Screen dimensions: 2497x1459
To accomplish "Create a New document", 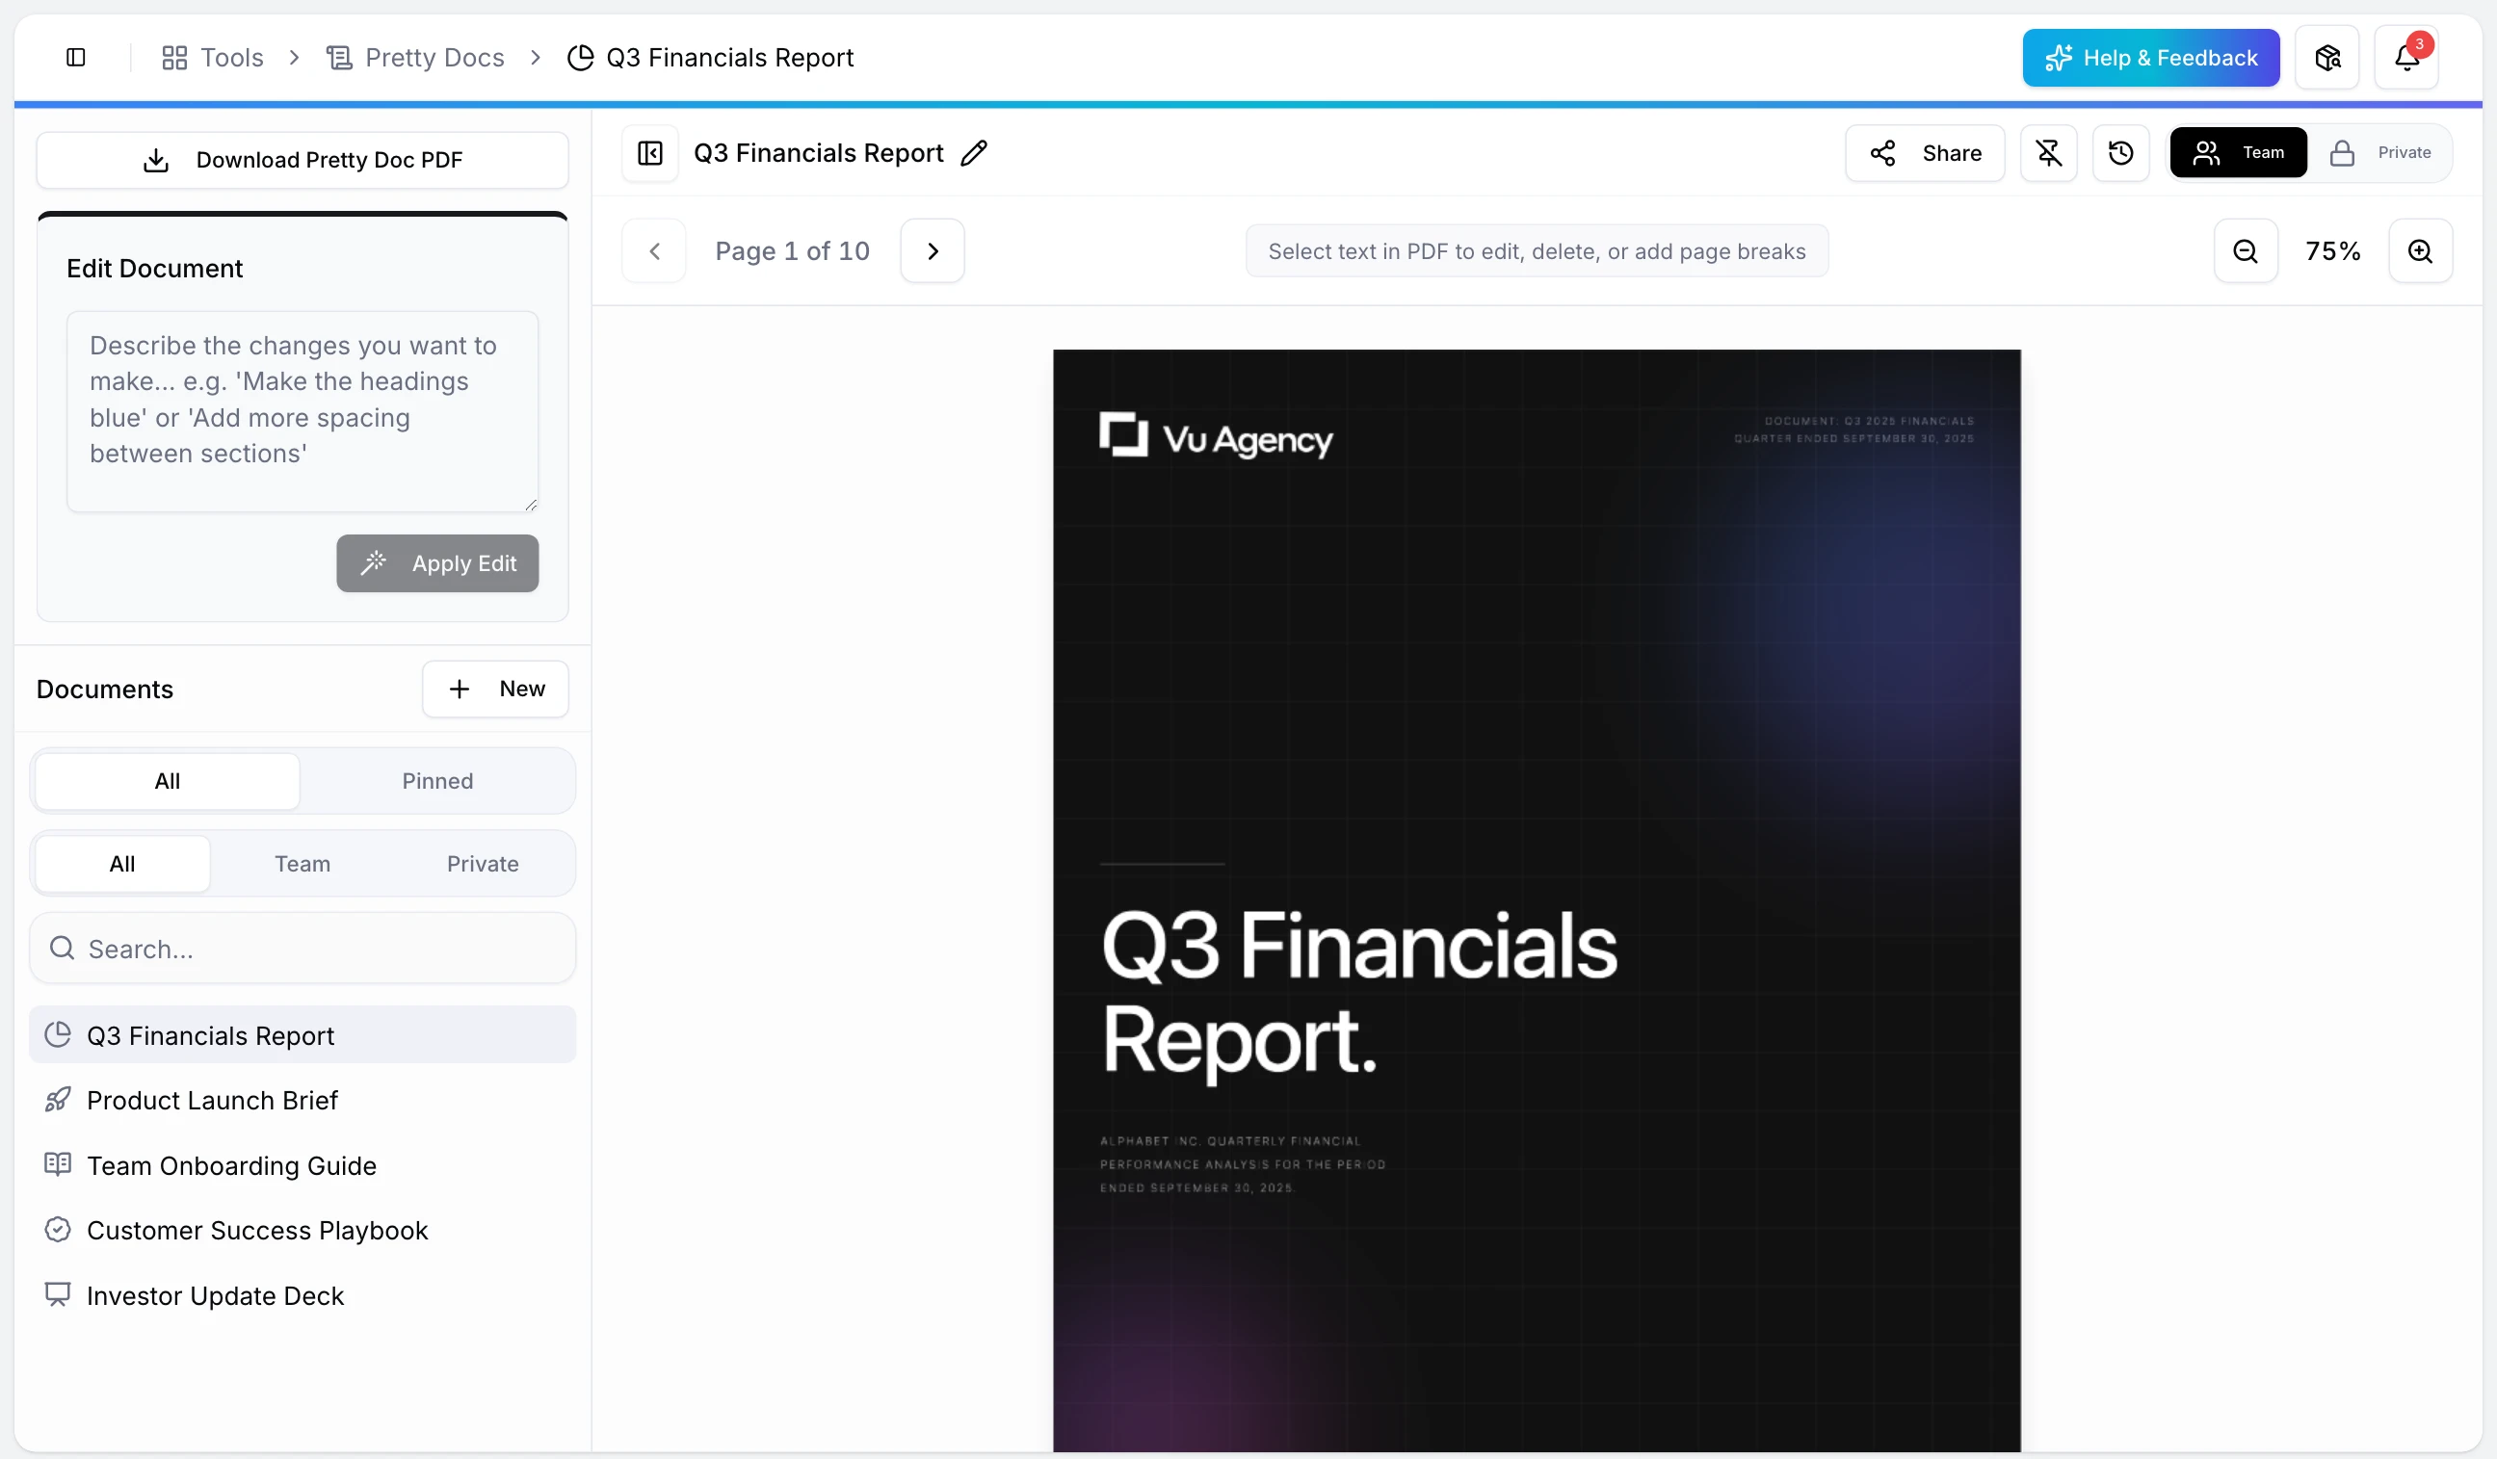I will [x=495, y=689].
